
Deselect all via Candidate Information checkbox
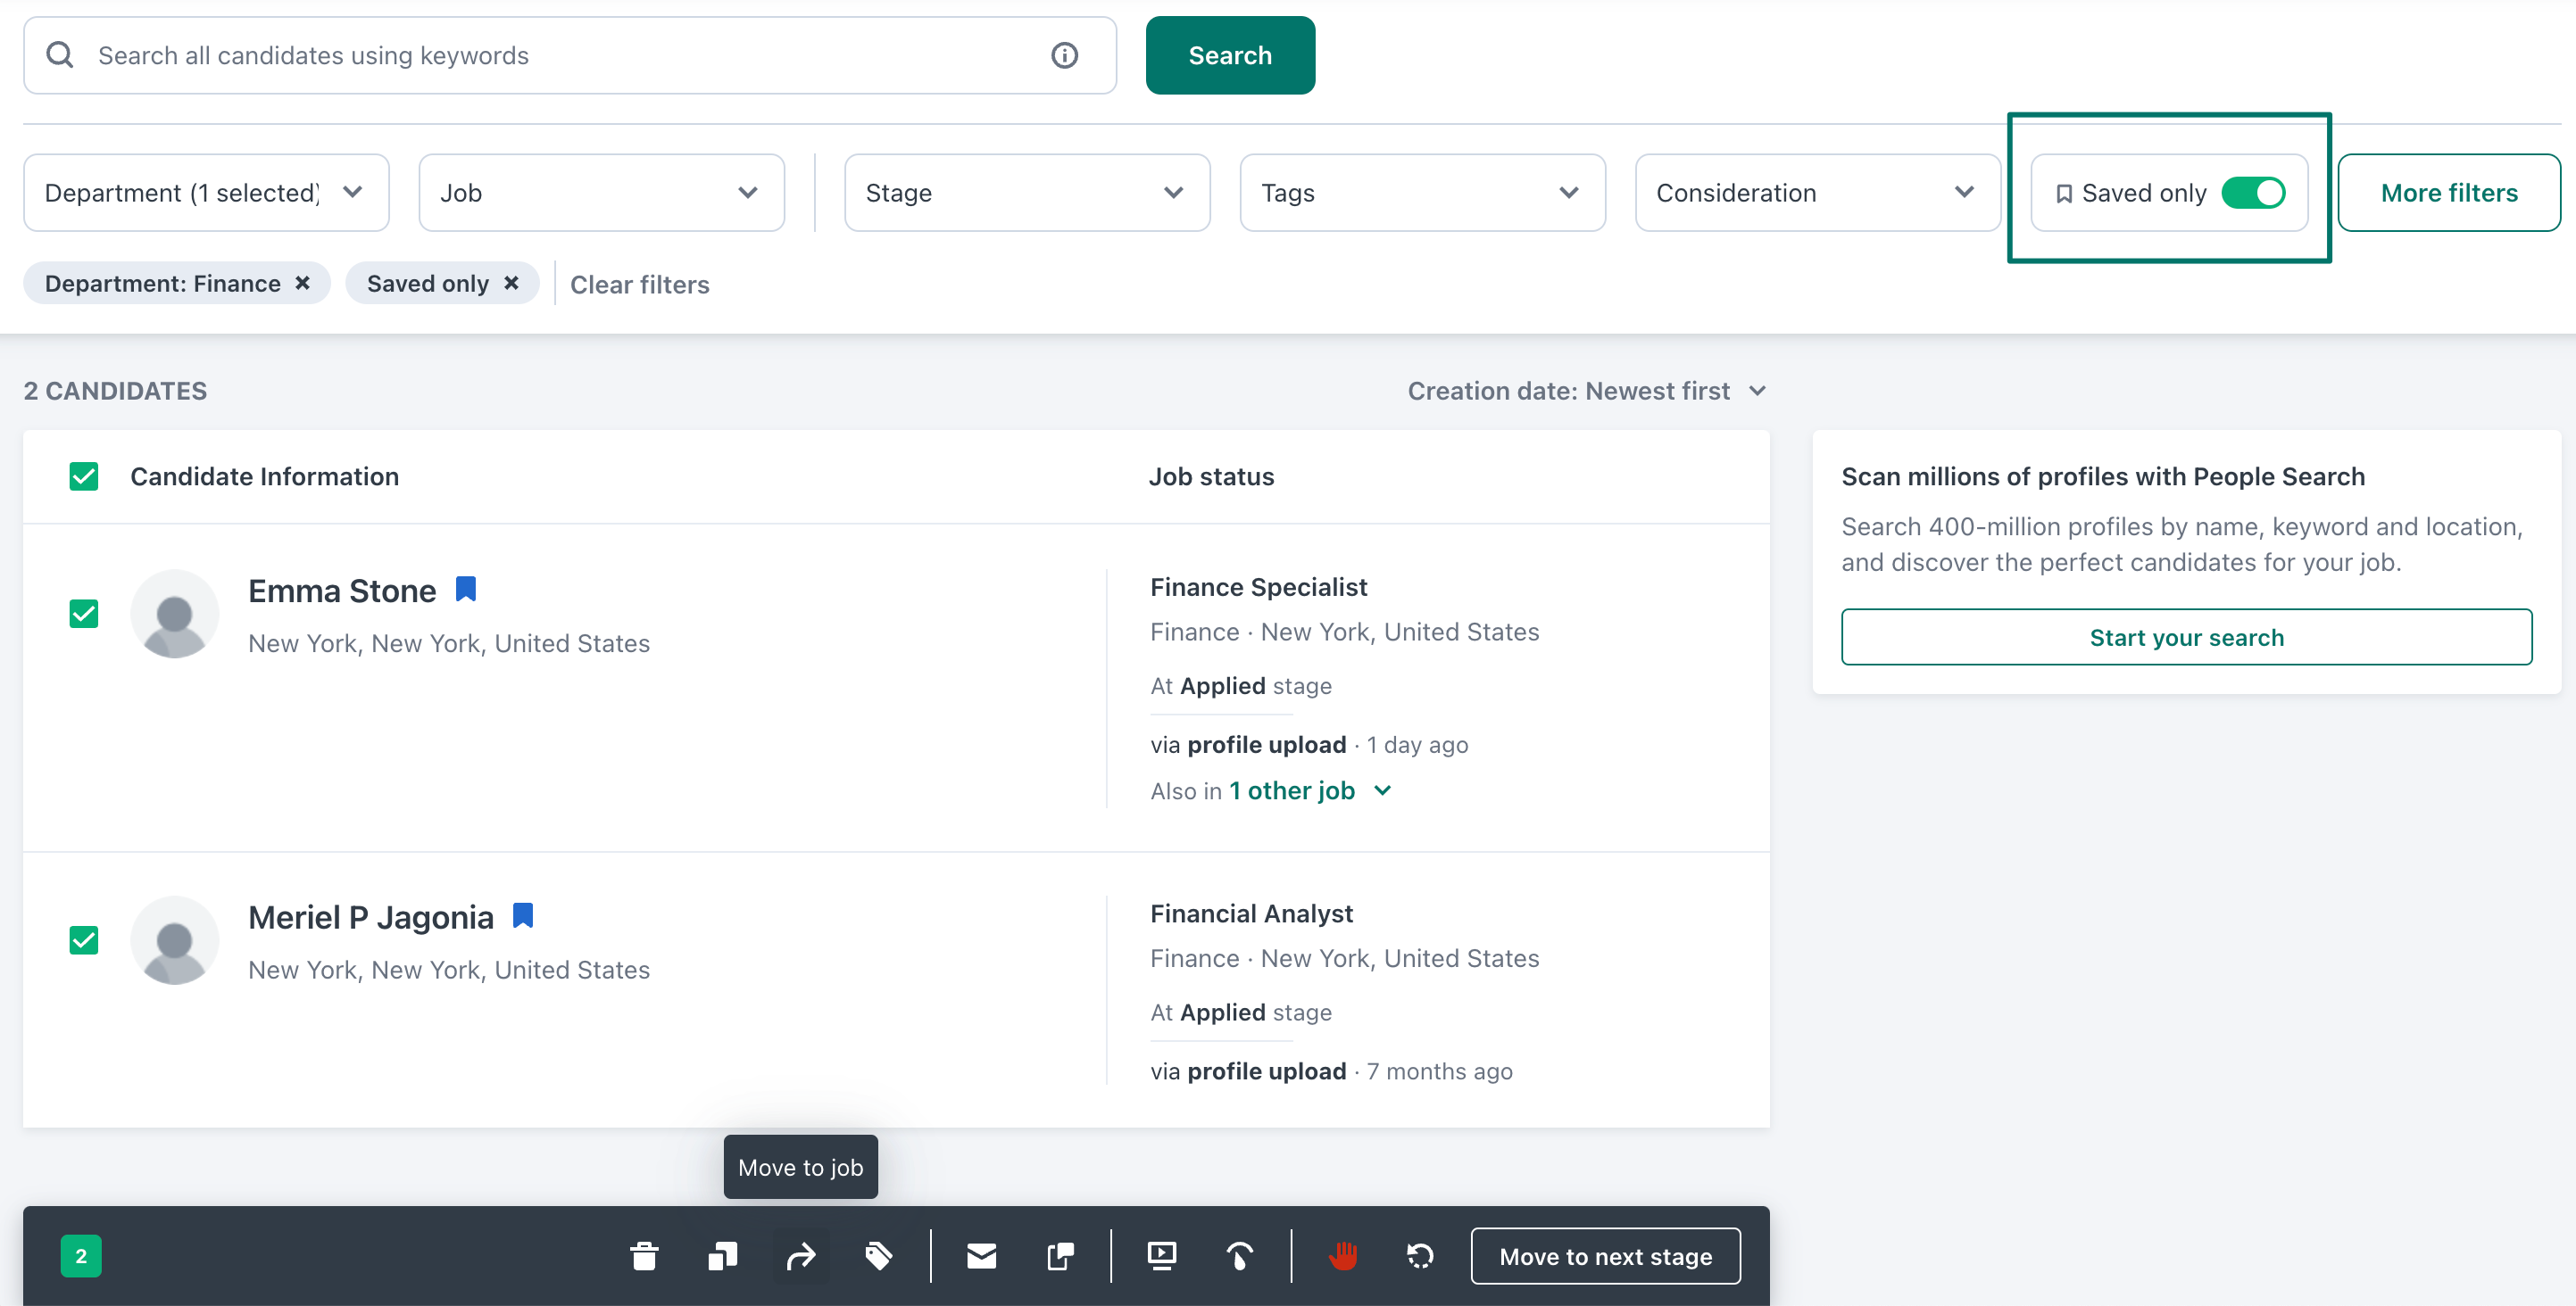click(x=84, y=476)
